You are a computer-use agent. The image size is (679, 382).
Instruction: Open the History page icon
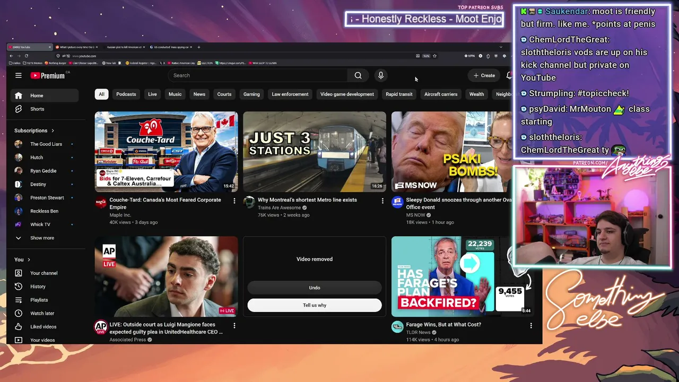click(19, 286)
